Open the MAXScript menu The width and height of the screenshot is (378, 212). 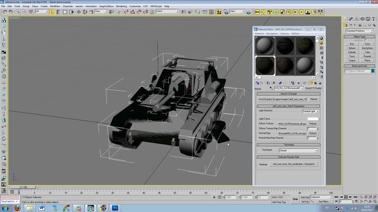point(156,6)
